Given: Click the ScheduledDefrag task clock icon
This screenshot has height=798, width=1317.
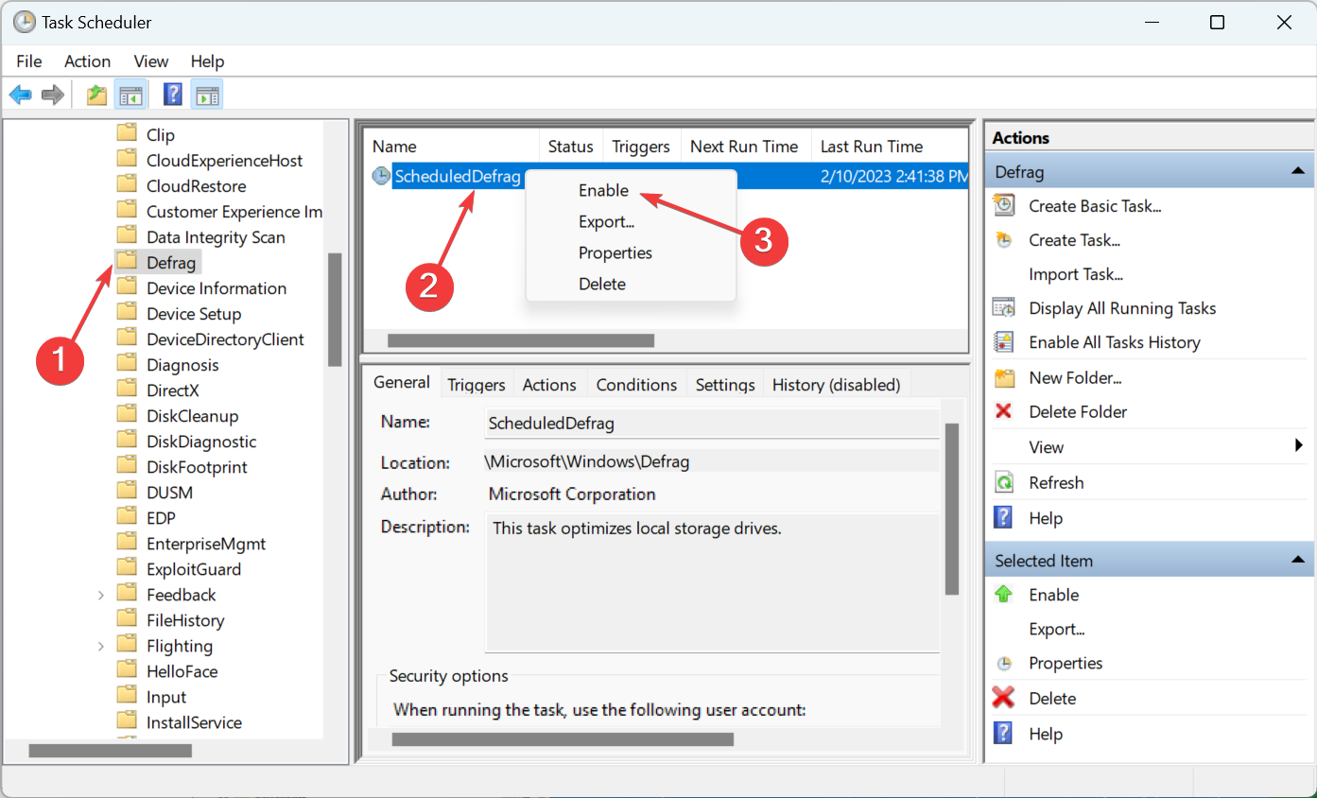Looking at the screenshot, I should [381, 176].
